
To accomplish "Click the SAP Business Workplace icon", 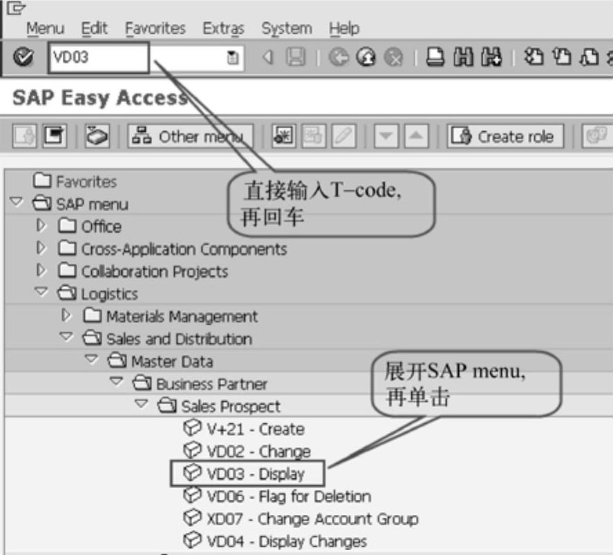I will coord(97,136).
